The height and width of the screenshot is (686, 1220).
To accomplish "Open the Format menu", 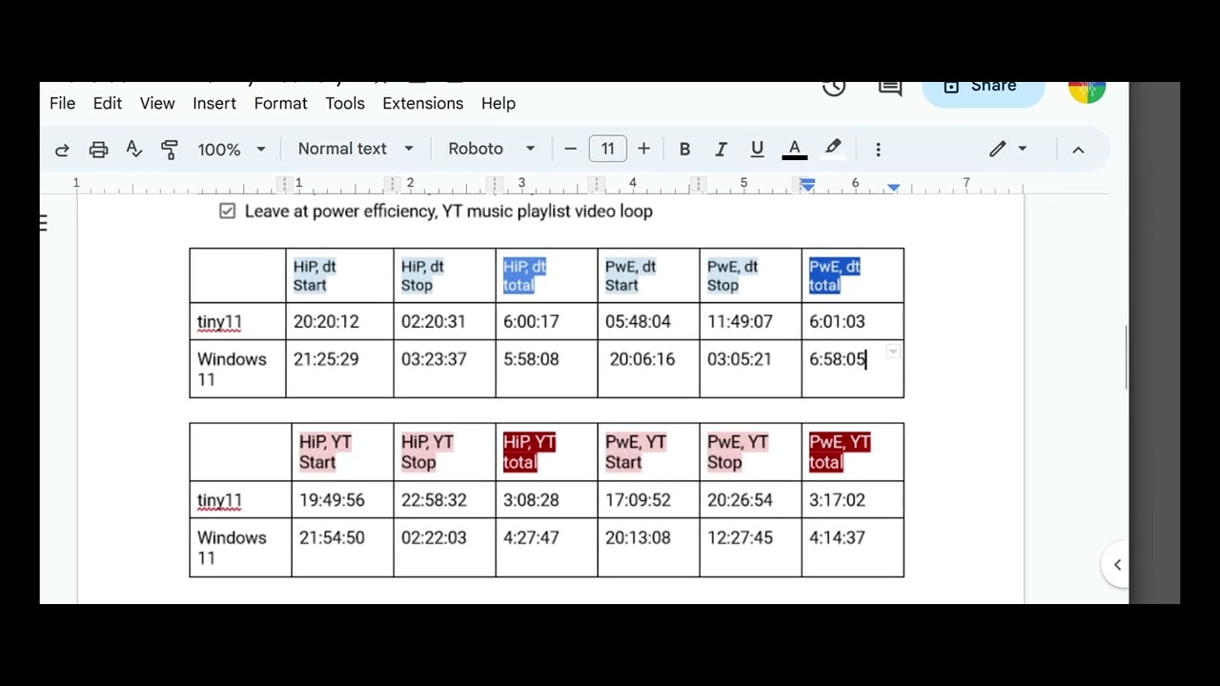I will [280, 103].
